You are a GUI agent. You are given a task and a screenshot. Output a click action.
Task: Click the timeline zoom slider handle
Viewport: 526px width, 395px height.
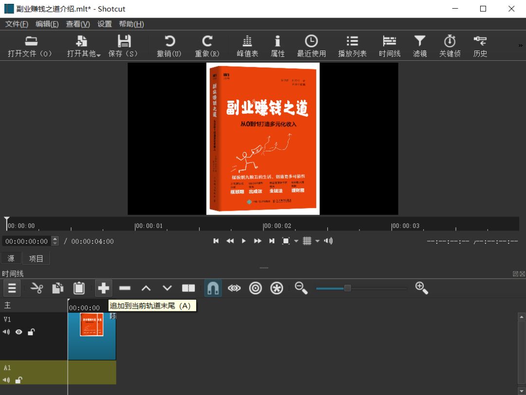[348, 288]
